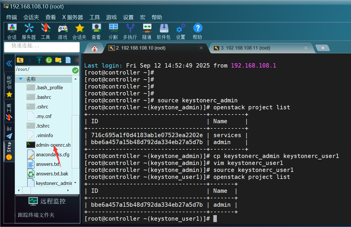
Task: Close the 192.168.108.11 session tab
Action: point(306,48)
